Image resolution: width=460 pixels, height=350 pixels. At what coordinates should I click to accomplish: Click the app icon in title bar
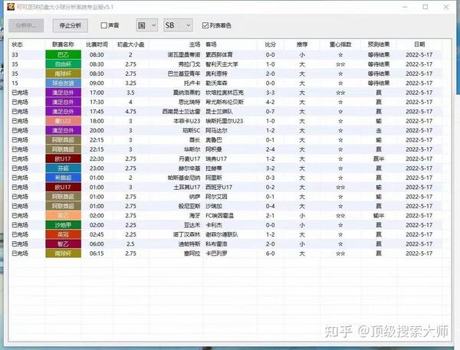[x=11, y=6]
